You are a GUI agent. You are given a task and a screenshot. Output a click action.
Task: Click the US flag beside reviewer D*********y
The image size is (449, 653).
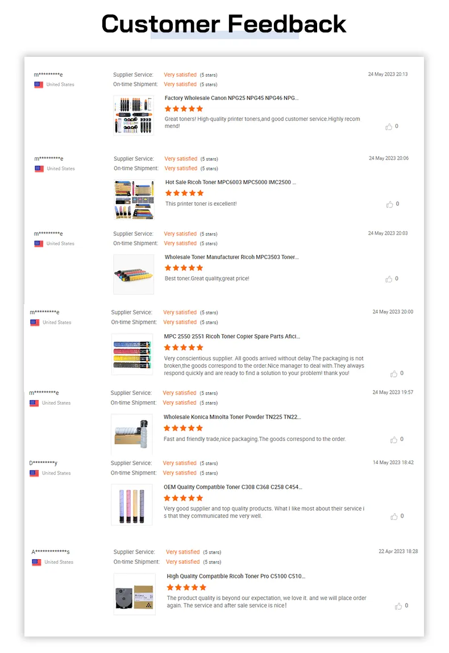(x=34, y=473)
